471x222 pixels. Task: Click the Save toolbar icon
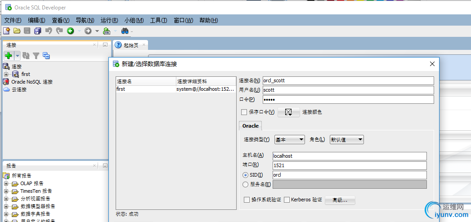tap(27, 31)
